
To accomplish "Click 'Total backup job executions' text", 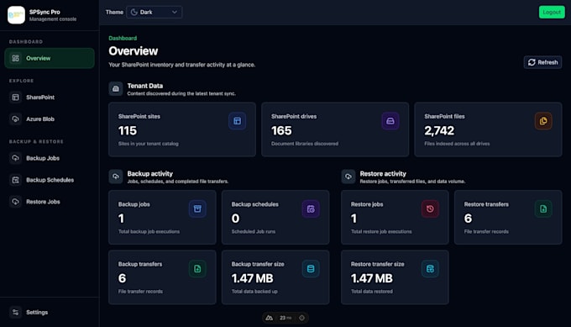I will (149, 231).
